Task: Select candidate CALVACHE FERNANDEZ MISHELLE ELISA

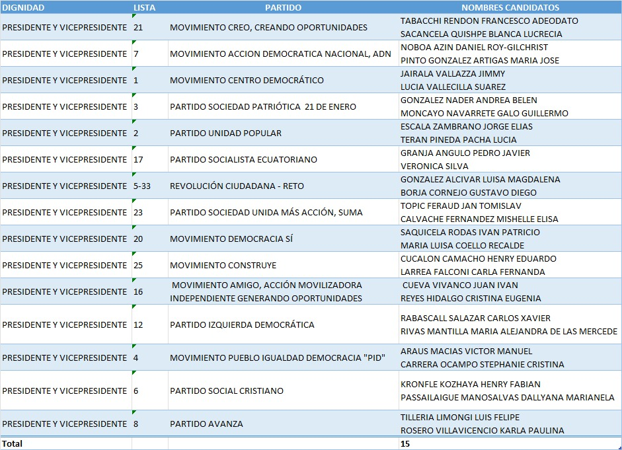Action: pyautogui.click(x=479, y=219)
